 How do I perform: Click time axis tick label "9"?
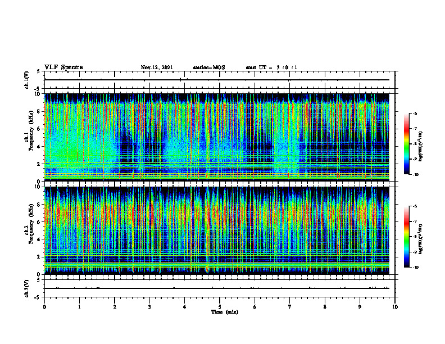360,307
